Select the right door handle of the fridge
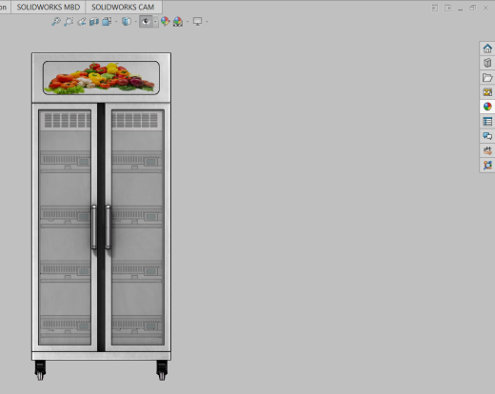Screen dimensions: 495x394 (x=109, y=227)
